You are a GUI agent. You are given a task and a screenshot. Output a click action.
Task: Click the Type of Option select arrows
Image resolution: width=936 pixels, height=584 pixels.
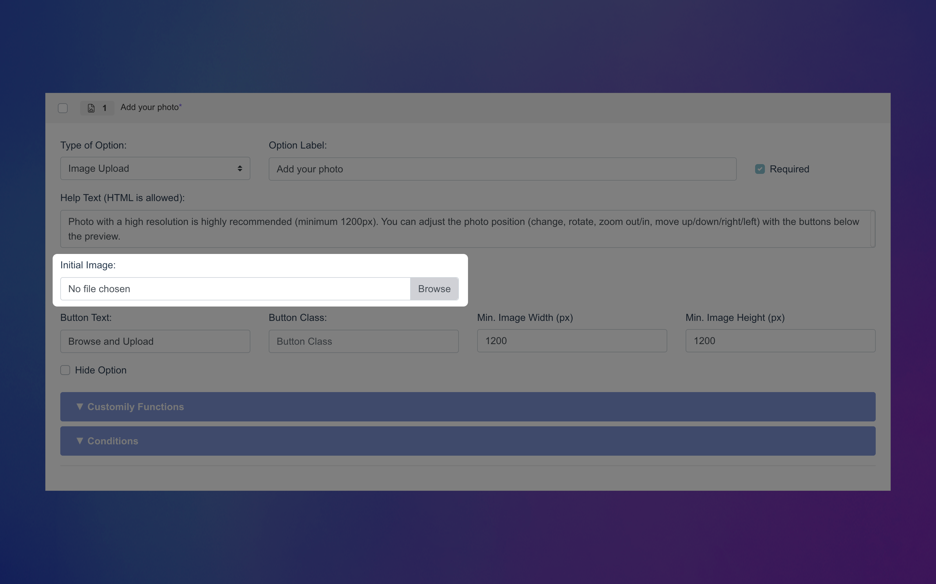coord(240,168)
